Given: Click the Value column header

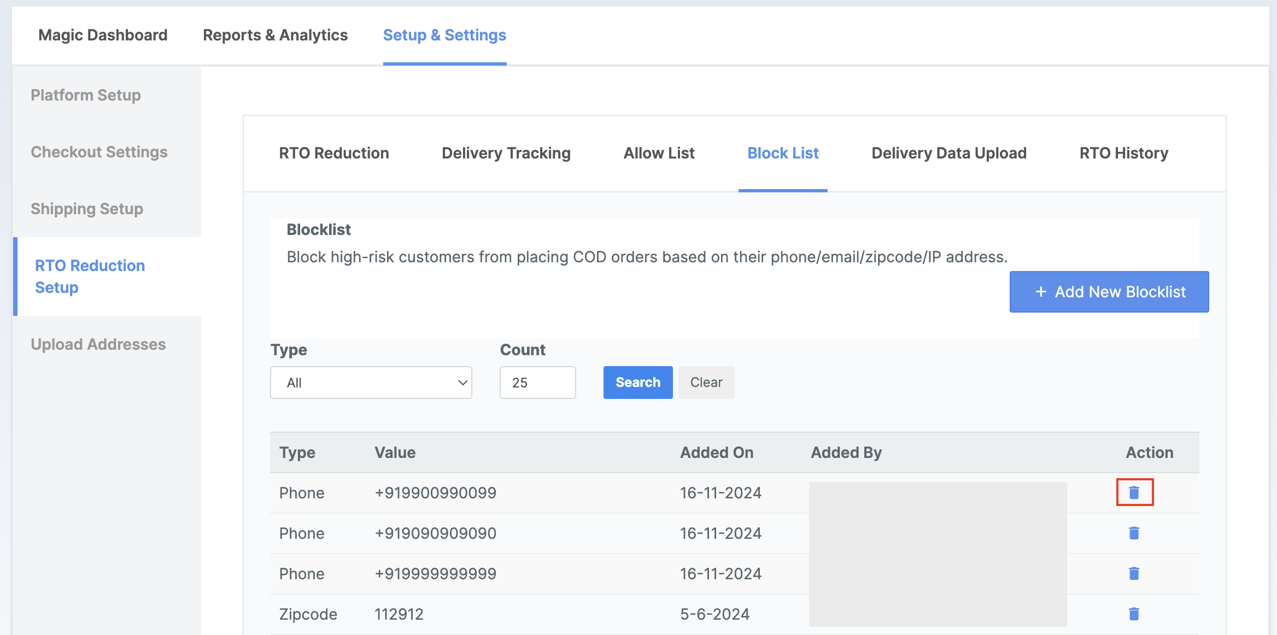Looking at the screenshot, I should [395, 452].
